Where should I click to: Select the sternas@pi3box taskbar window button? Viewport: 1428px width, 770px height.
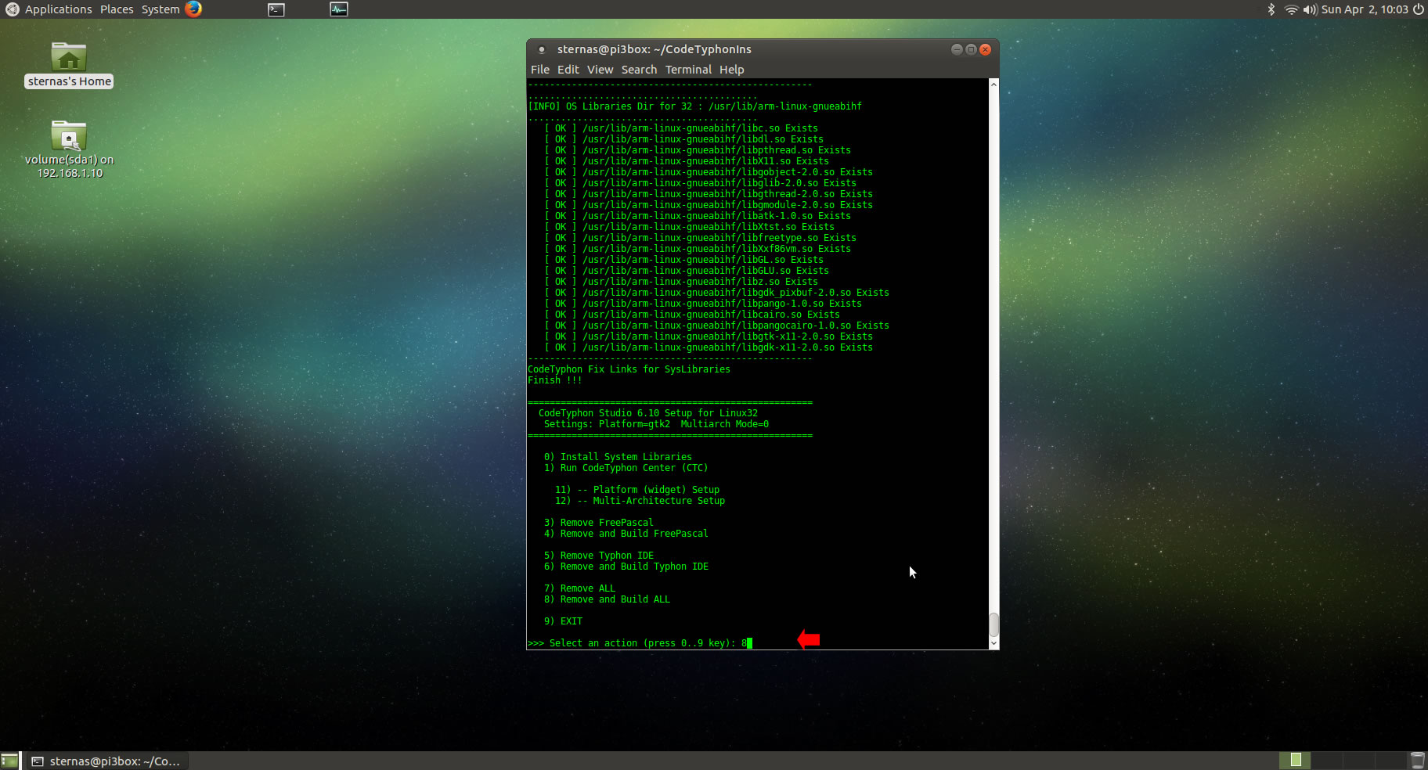pos(107,761)
